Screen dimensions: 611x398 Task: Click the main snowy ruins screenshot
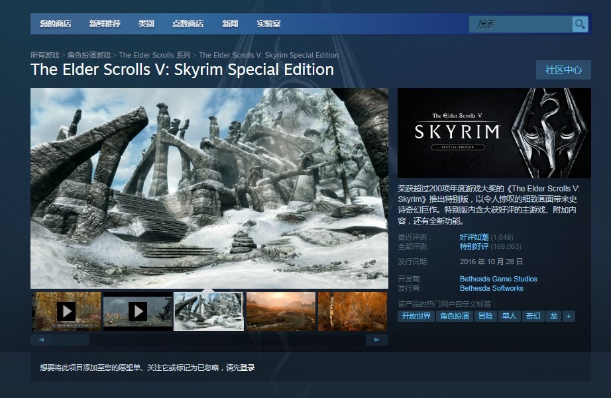[209, 188]
